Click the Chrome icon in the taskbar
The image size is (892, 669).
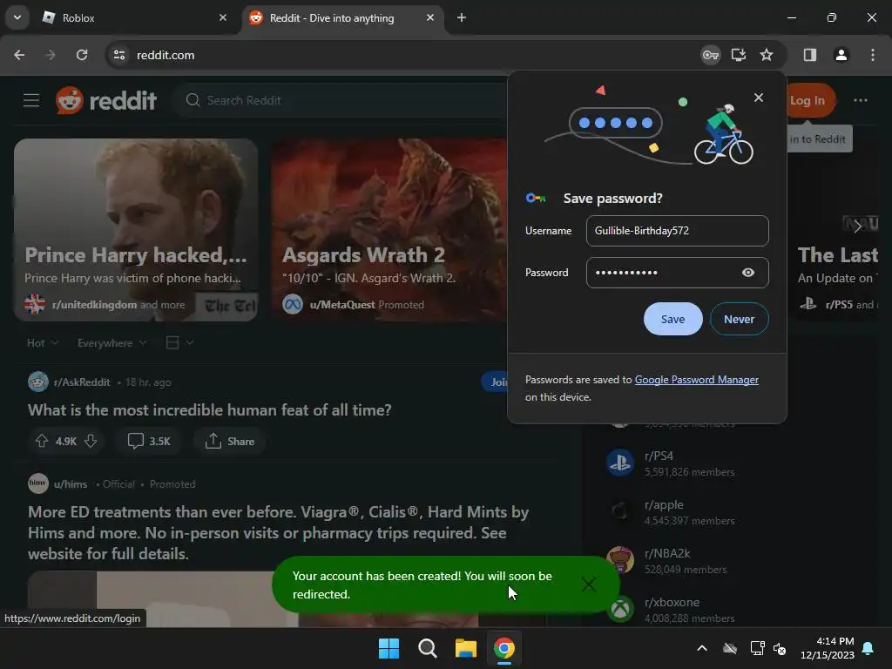504,648
